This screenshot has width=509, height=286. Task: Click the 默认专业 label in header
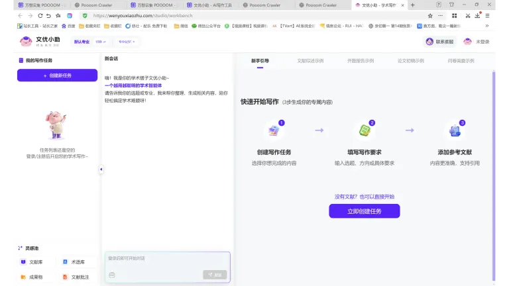[82, 42]
